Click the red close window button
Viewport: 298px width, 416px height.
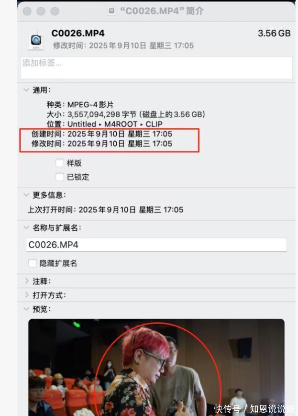click(27, 11)
